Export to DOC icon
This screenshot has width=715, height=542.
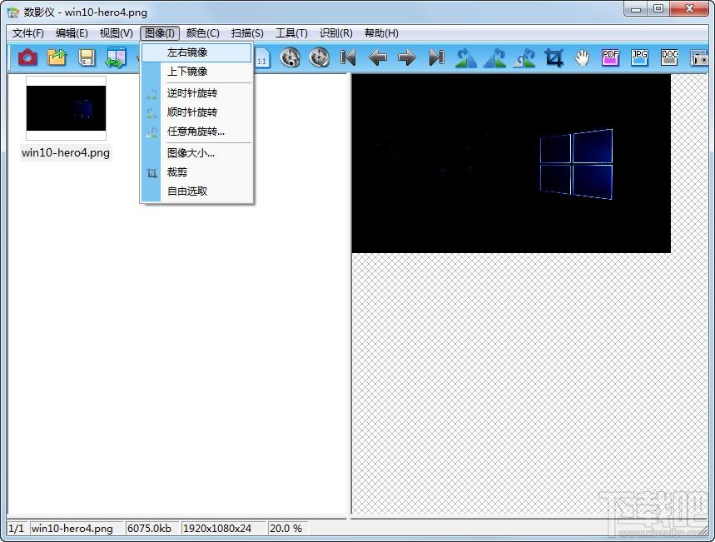669,57
